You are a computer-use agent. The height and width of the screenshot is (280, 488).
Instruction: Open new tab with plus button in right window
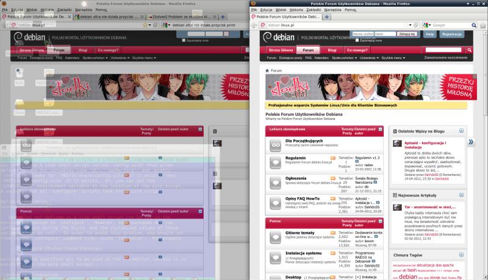(326, 17)
